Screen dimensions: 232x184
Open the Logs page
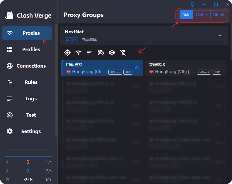pos(27,99)
